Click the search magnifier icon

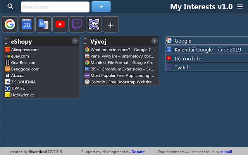(10, 7)
